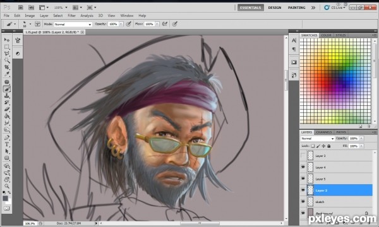Select the Crop tool
379x227 pixels.
coord(7,67)
